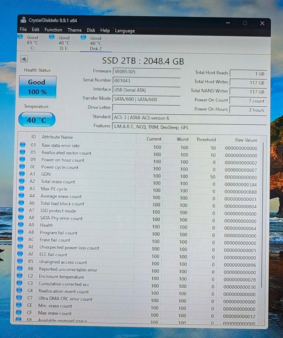Click the Standard field ACS-3 | ATA8-ACS
The width and height of the screenshot is (283, 338).
[189, 118]
